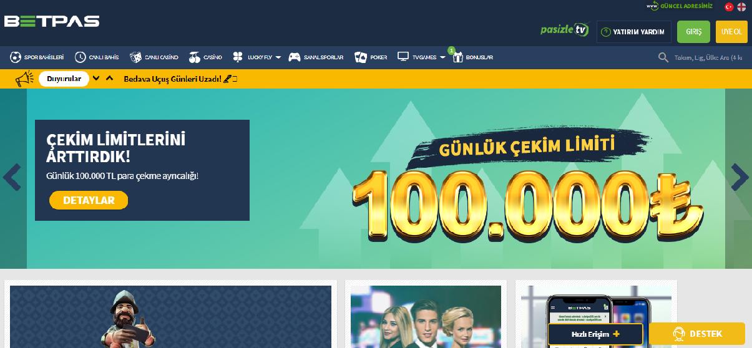Open the Duyurular tab
The height and width of the screenshot is (348, 752).
(64, 79)
